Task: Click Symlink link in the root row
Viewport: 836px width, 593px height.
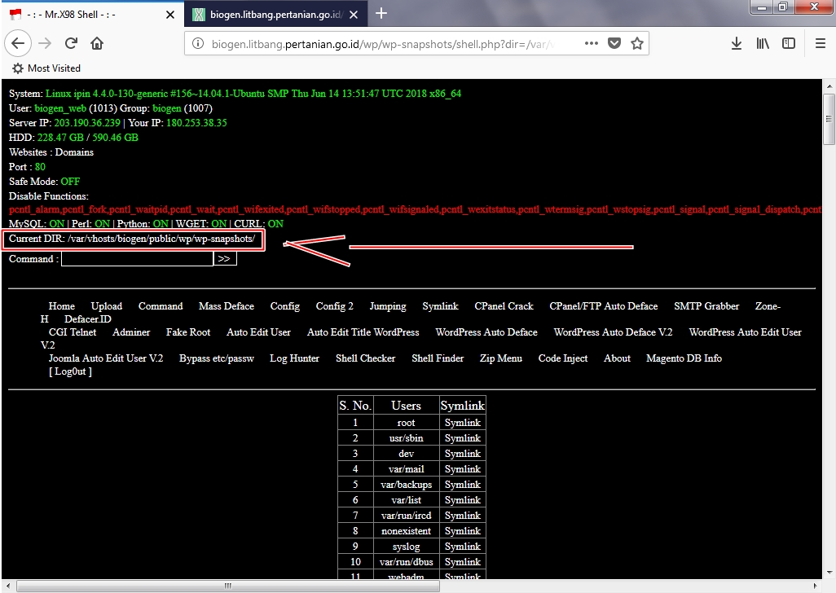Action: (x=463, y=423)
